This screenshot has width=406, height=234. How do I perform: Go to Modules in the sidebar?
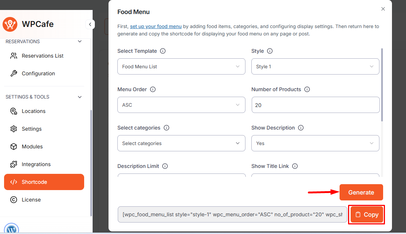(x=32, y=147)
